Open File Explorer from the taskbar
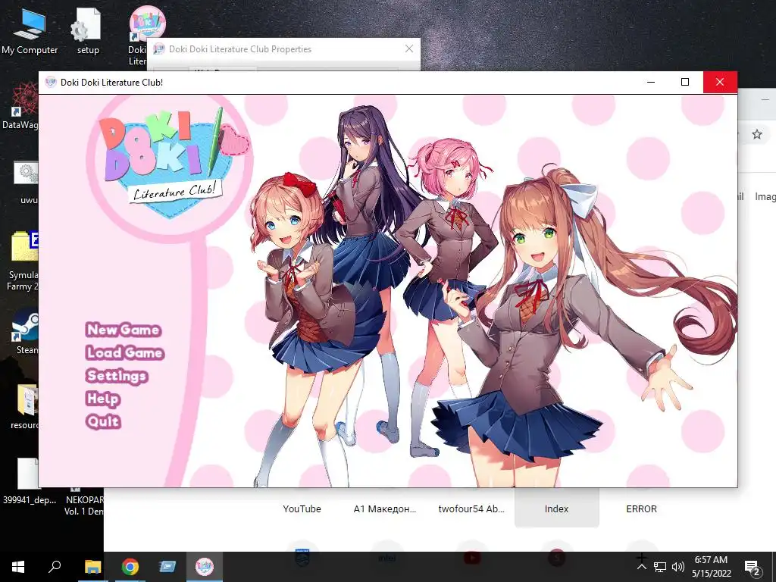The image size is (776, 582). (92, 567)
